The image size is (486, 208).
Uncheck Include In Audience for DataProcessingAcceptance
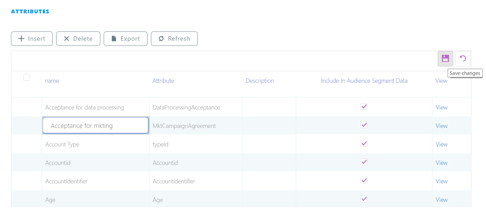[364, 107]
